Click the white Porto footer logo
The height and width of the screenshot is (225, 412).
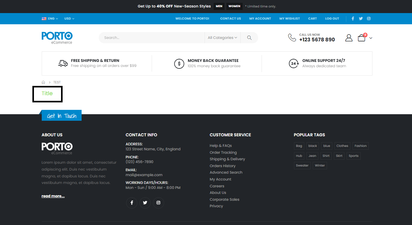pos(57,148)
